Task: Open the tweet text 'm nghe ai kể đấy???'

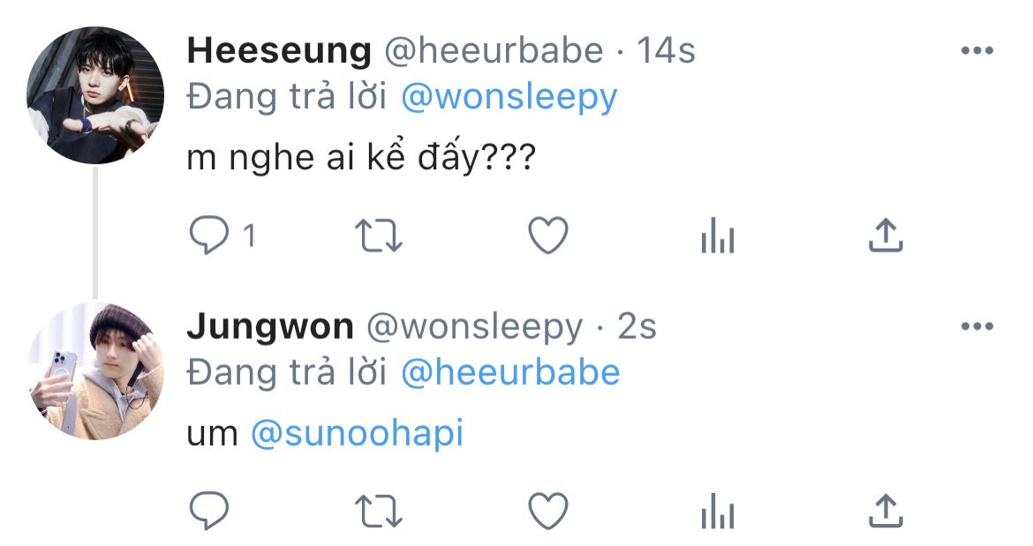Action: (x=362, y=158)
